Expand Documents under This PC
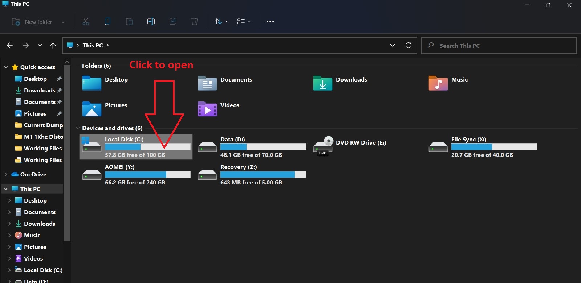581x283 pixels. click(x=9, y=212)
